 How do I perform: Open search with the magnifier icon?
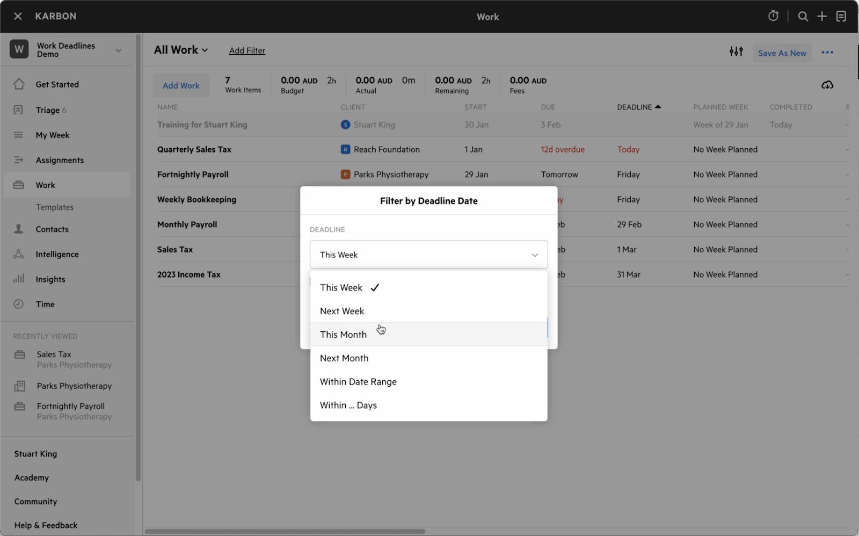click(803, 16)
